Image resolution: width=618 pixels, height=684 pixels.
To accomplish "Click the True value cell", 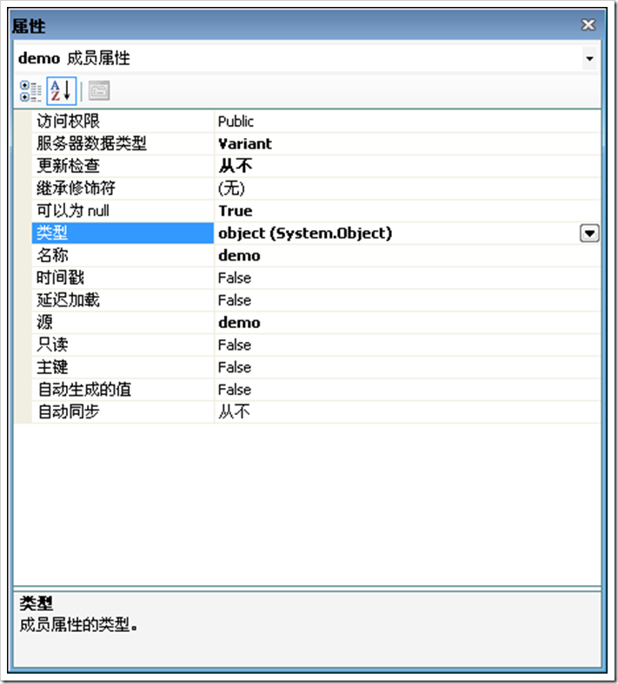I will click(x=407, y=211).
